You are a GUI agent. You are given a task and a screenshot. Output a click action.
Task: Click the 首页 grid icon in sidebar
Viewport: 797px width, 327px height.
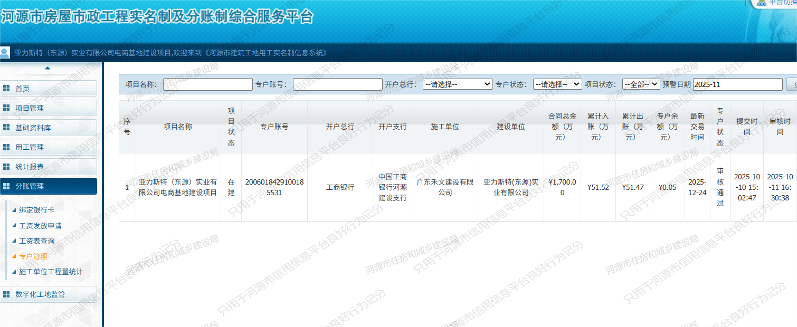[6, 89]
